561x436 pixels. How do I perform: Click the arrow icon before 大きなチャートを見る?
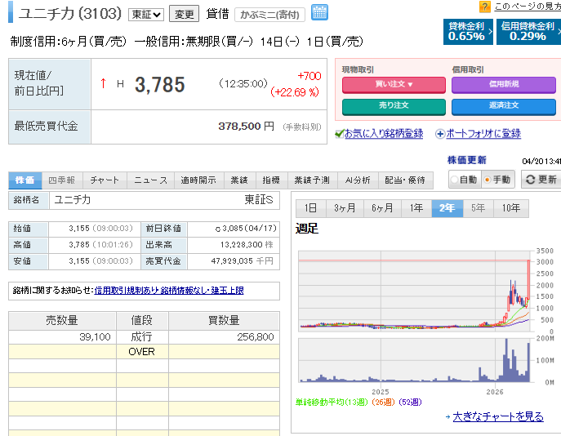coord(448,416)
